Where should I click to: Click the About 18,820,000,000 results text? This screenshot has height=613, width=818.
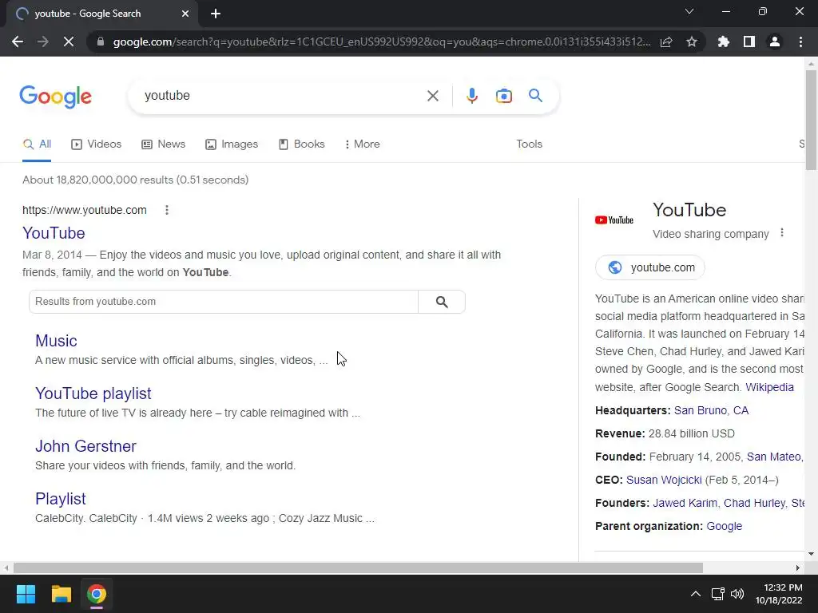pyautogui.click(x=136, y=180)
